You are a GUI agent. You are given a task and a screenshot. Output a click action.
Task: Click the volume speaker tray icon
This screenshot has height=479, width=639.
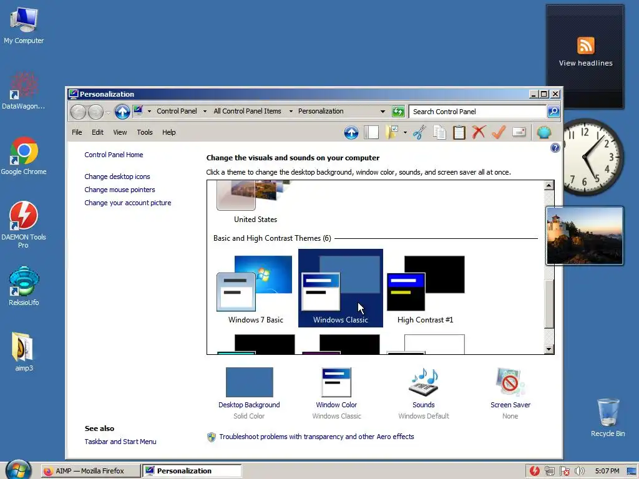coord(579,471)
